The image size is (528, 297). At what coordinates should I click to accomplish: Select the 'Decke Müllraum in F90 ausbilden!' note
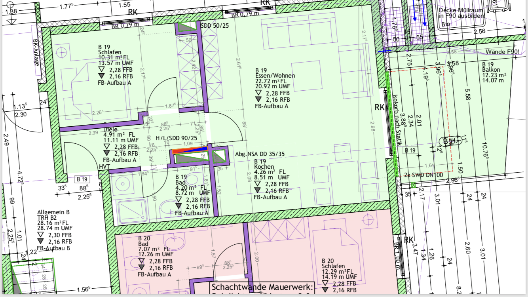[x=462, y=13]
